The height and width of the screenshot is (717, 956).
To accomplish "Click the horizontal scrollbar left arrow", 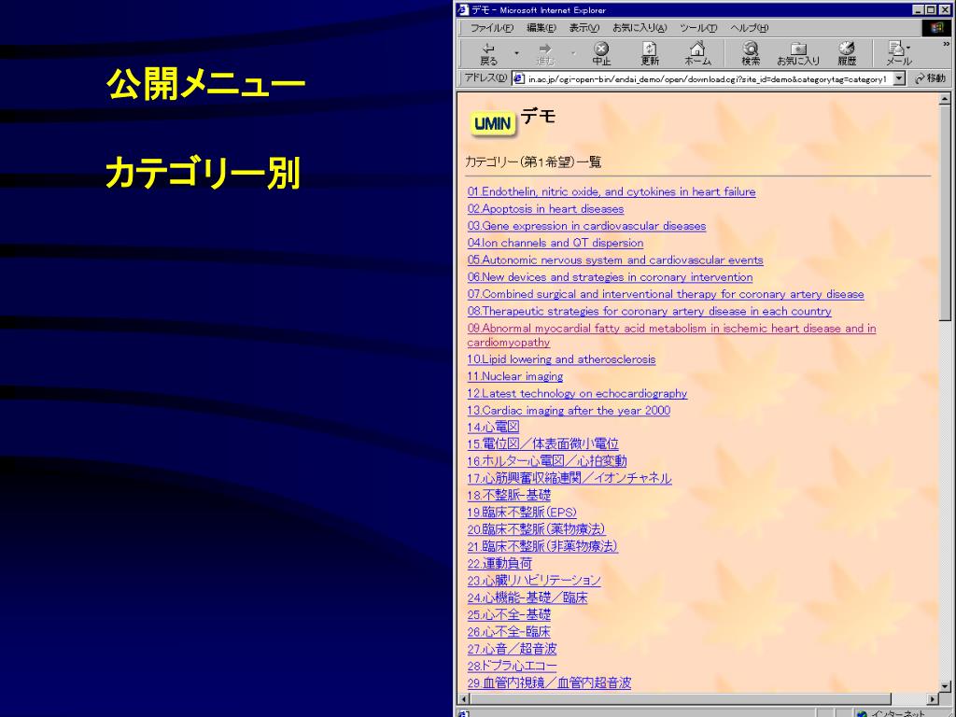I will 463,698.
